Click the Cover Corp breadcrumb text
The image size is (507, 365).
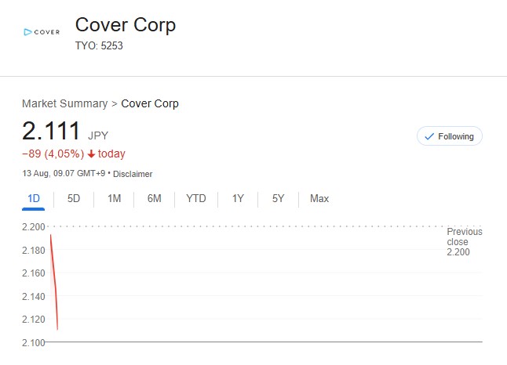tap(150, 103)
